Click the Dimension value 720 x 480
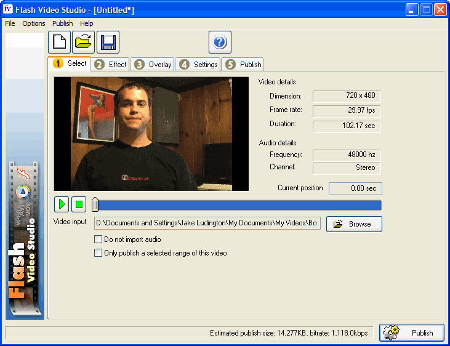This screenshot has height=346, width=450. pyautogui.click(x=347, y=96)
